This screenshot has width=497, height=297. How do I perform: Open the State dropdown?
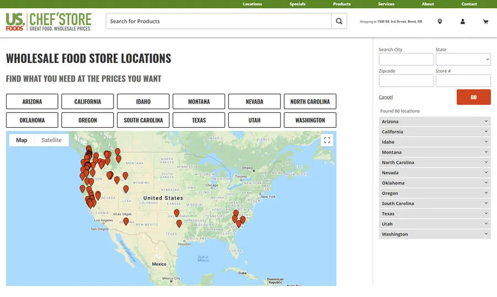coord(463,60)
